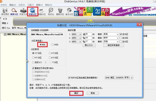This screenshot has width=156, height=101.
Task: Enable primary partition (主分区) checkbox for row 2
Action: point(121,38)
